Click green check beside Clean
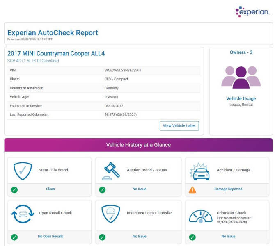 [14, 190]
